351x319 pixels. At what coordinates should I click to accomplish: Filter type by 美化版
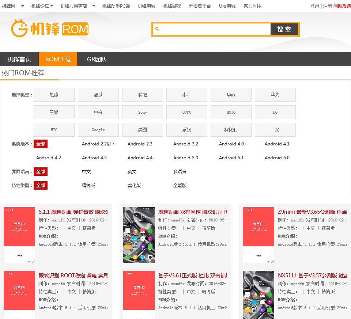(134, 186)
